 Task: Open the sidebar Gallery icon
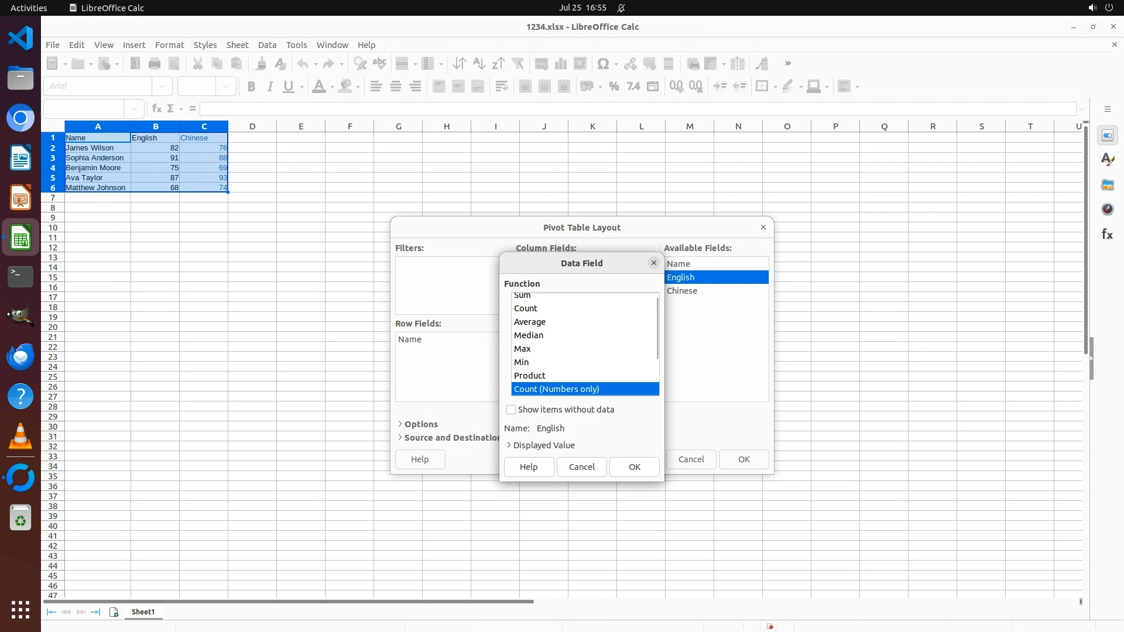1107,185
